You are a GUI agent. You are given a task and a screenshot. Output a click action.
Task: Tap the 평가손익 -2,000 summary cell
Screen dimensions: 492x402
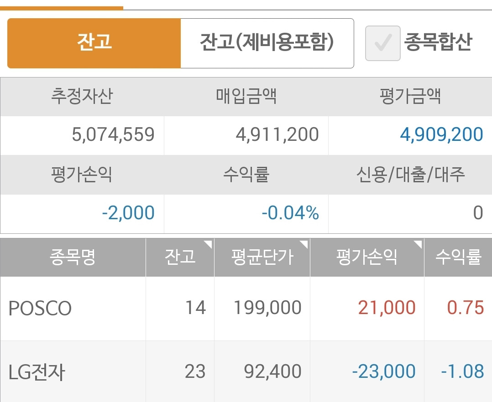128,213
